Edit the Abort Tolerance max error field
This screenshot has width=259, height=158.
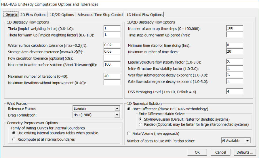click(x=112, y=64)
